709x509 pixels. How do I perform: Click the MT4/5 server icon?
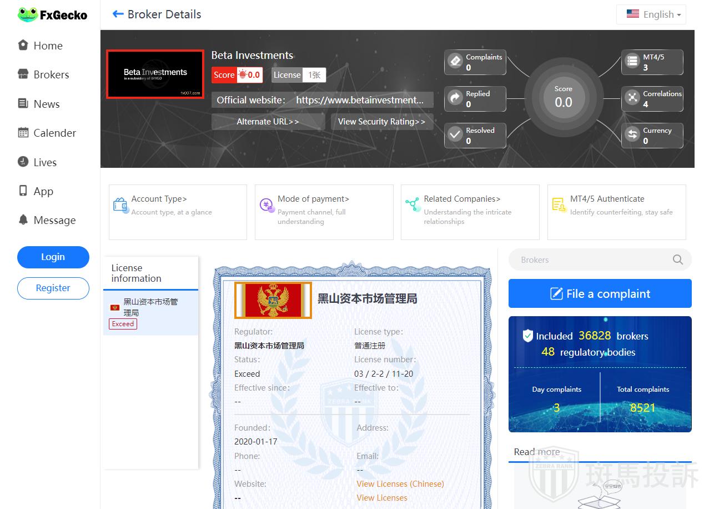632,61
